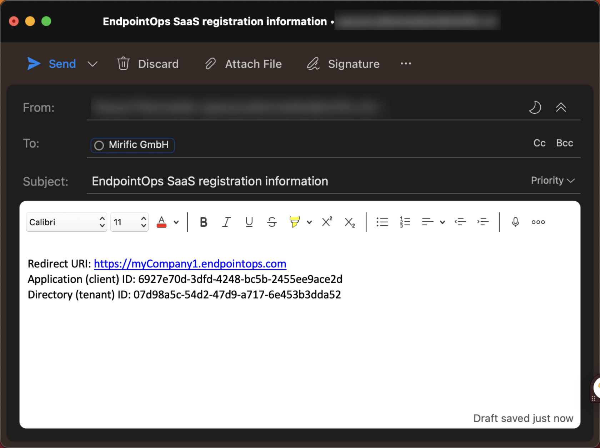Discard the draft with trash icon

pyautogui.click(x=124, y=64)
